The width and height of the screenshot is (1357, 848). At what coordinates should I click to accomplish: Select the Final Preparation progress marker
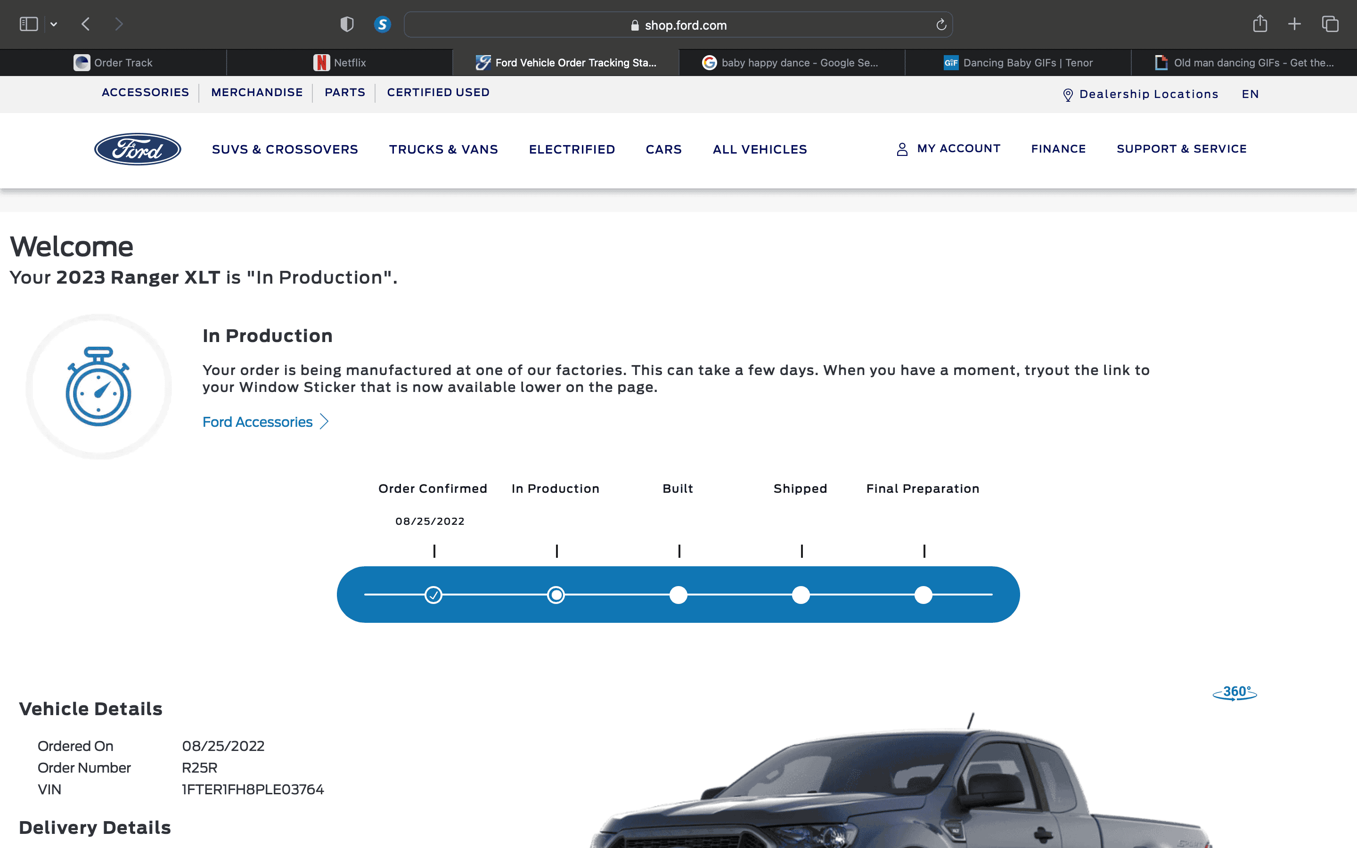coord(924,595)
